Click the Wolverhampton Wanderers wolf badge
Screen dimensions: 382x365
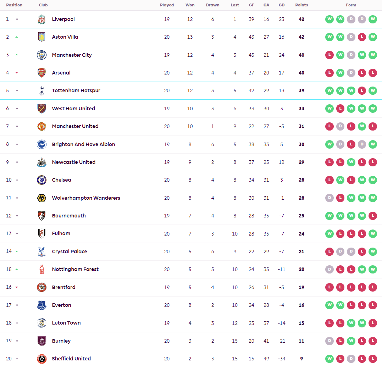tap(41, 198)
